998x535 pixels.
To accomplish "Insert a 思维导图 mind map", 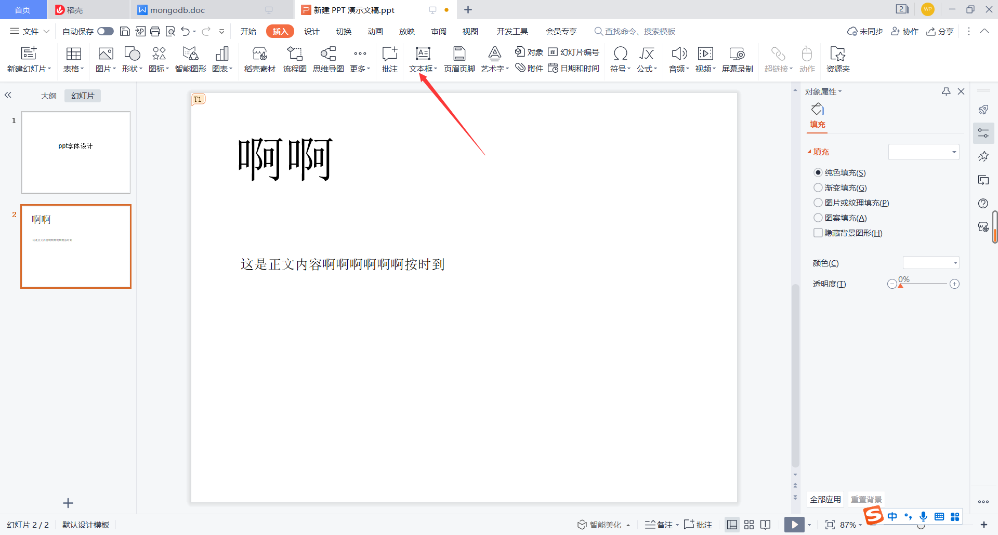I will (x=328, y=59).
